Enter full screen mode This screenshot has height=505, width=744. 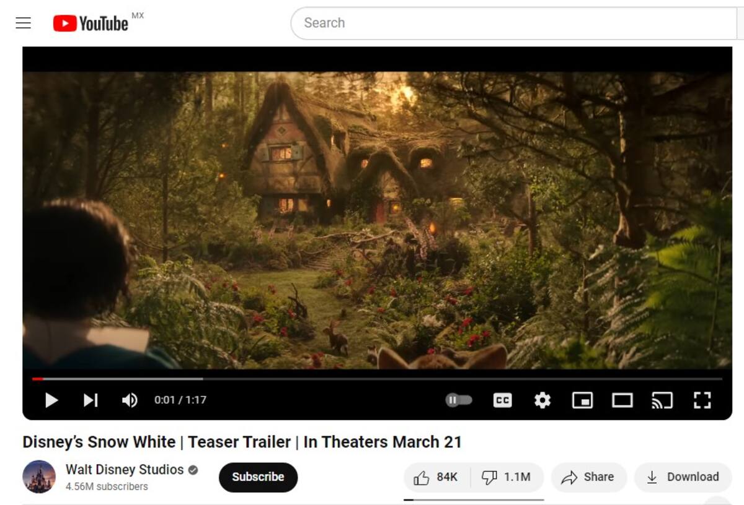click(x=701, y=400)
